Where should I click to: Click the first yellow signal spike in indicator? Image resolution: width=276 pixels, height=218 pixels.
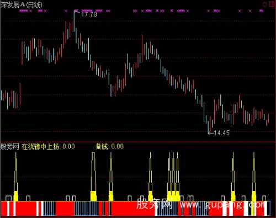click(16, 177)
